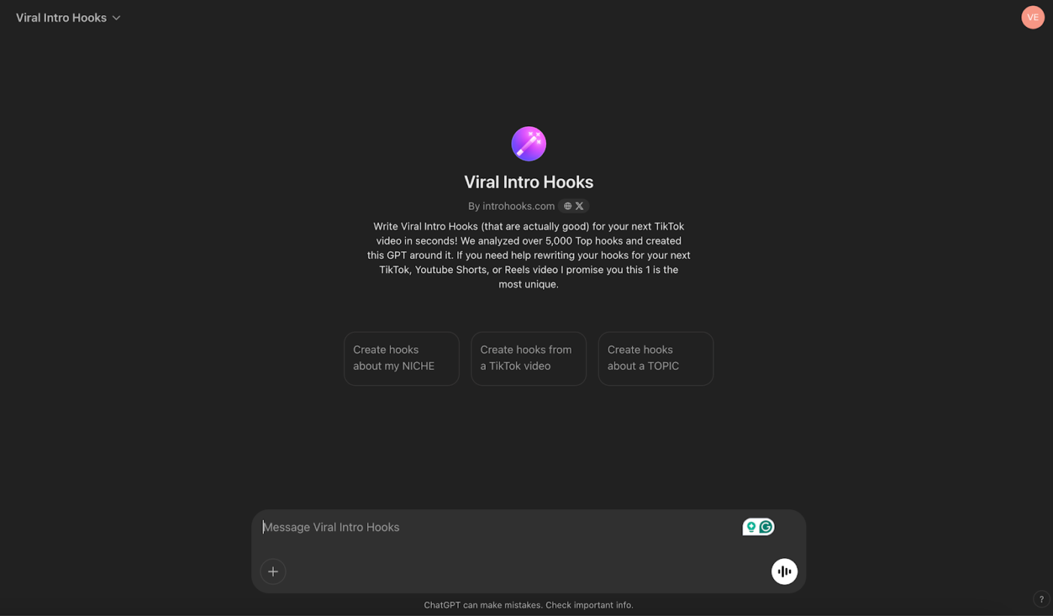
Task: Click 'ChatGPT can make mistakes' disclaimer text
Action: coord(483,605)
